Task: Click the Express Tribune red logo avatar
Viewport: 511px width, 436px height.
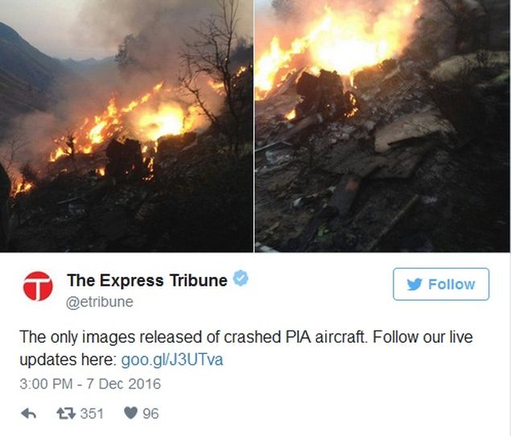Action: 38,286
